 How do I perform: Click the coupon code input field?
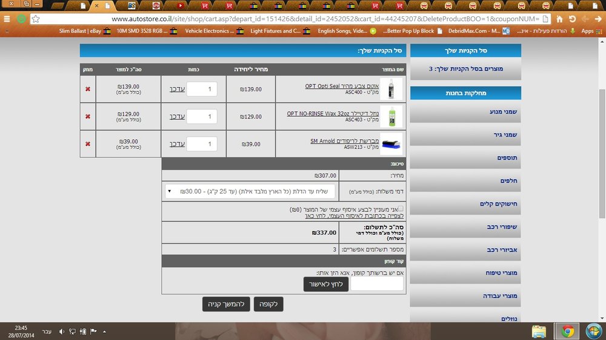click(x=377, y=284)
